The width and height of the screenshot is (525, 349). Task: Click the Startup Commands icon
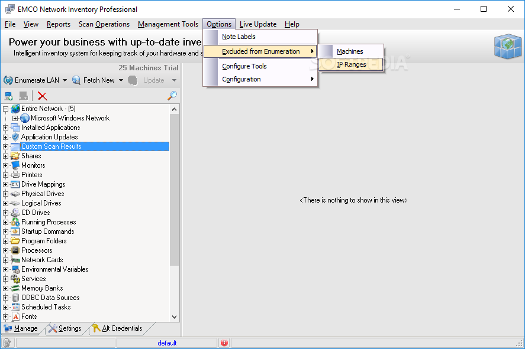[x=15, y=231]
